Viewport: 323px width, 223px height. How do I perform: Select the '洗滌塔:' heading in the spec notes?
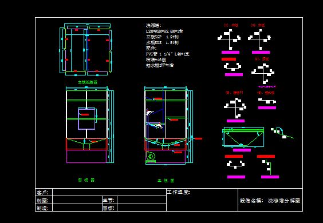[153, 26]
